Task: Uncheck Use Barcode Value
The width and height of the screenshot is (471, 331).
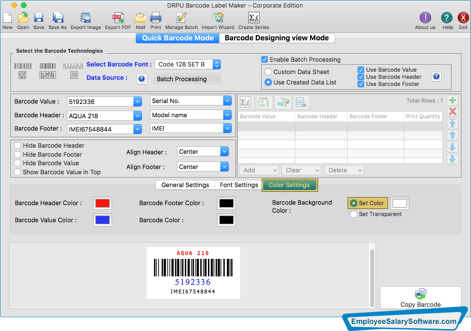Action: tap(361, 70)
